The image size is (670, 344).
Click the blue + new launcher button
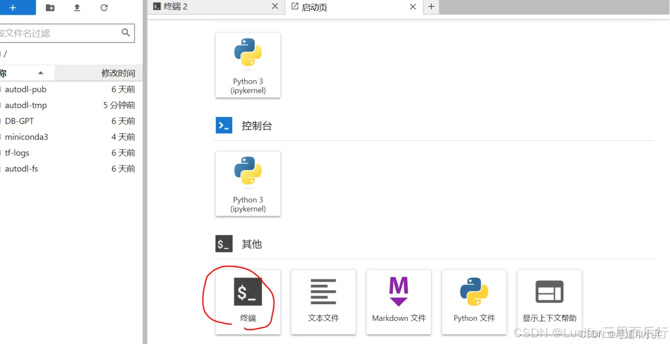13,7
